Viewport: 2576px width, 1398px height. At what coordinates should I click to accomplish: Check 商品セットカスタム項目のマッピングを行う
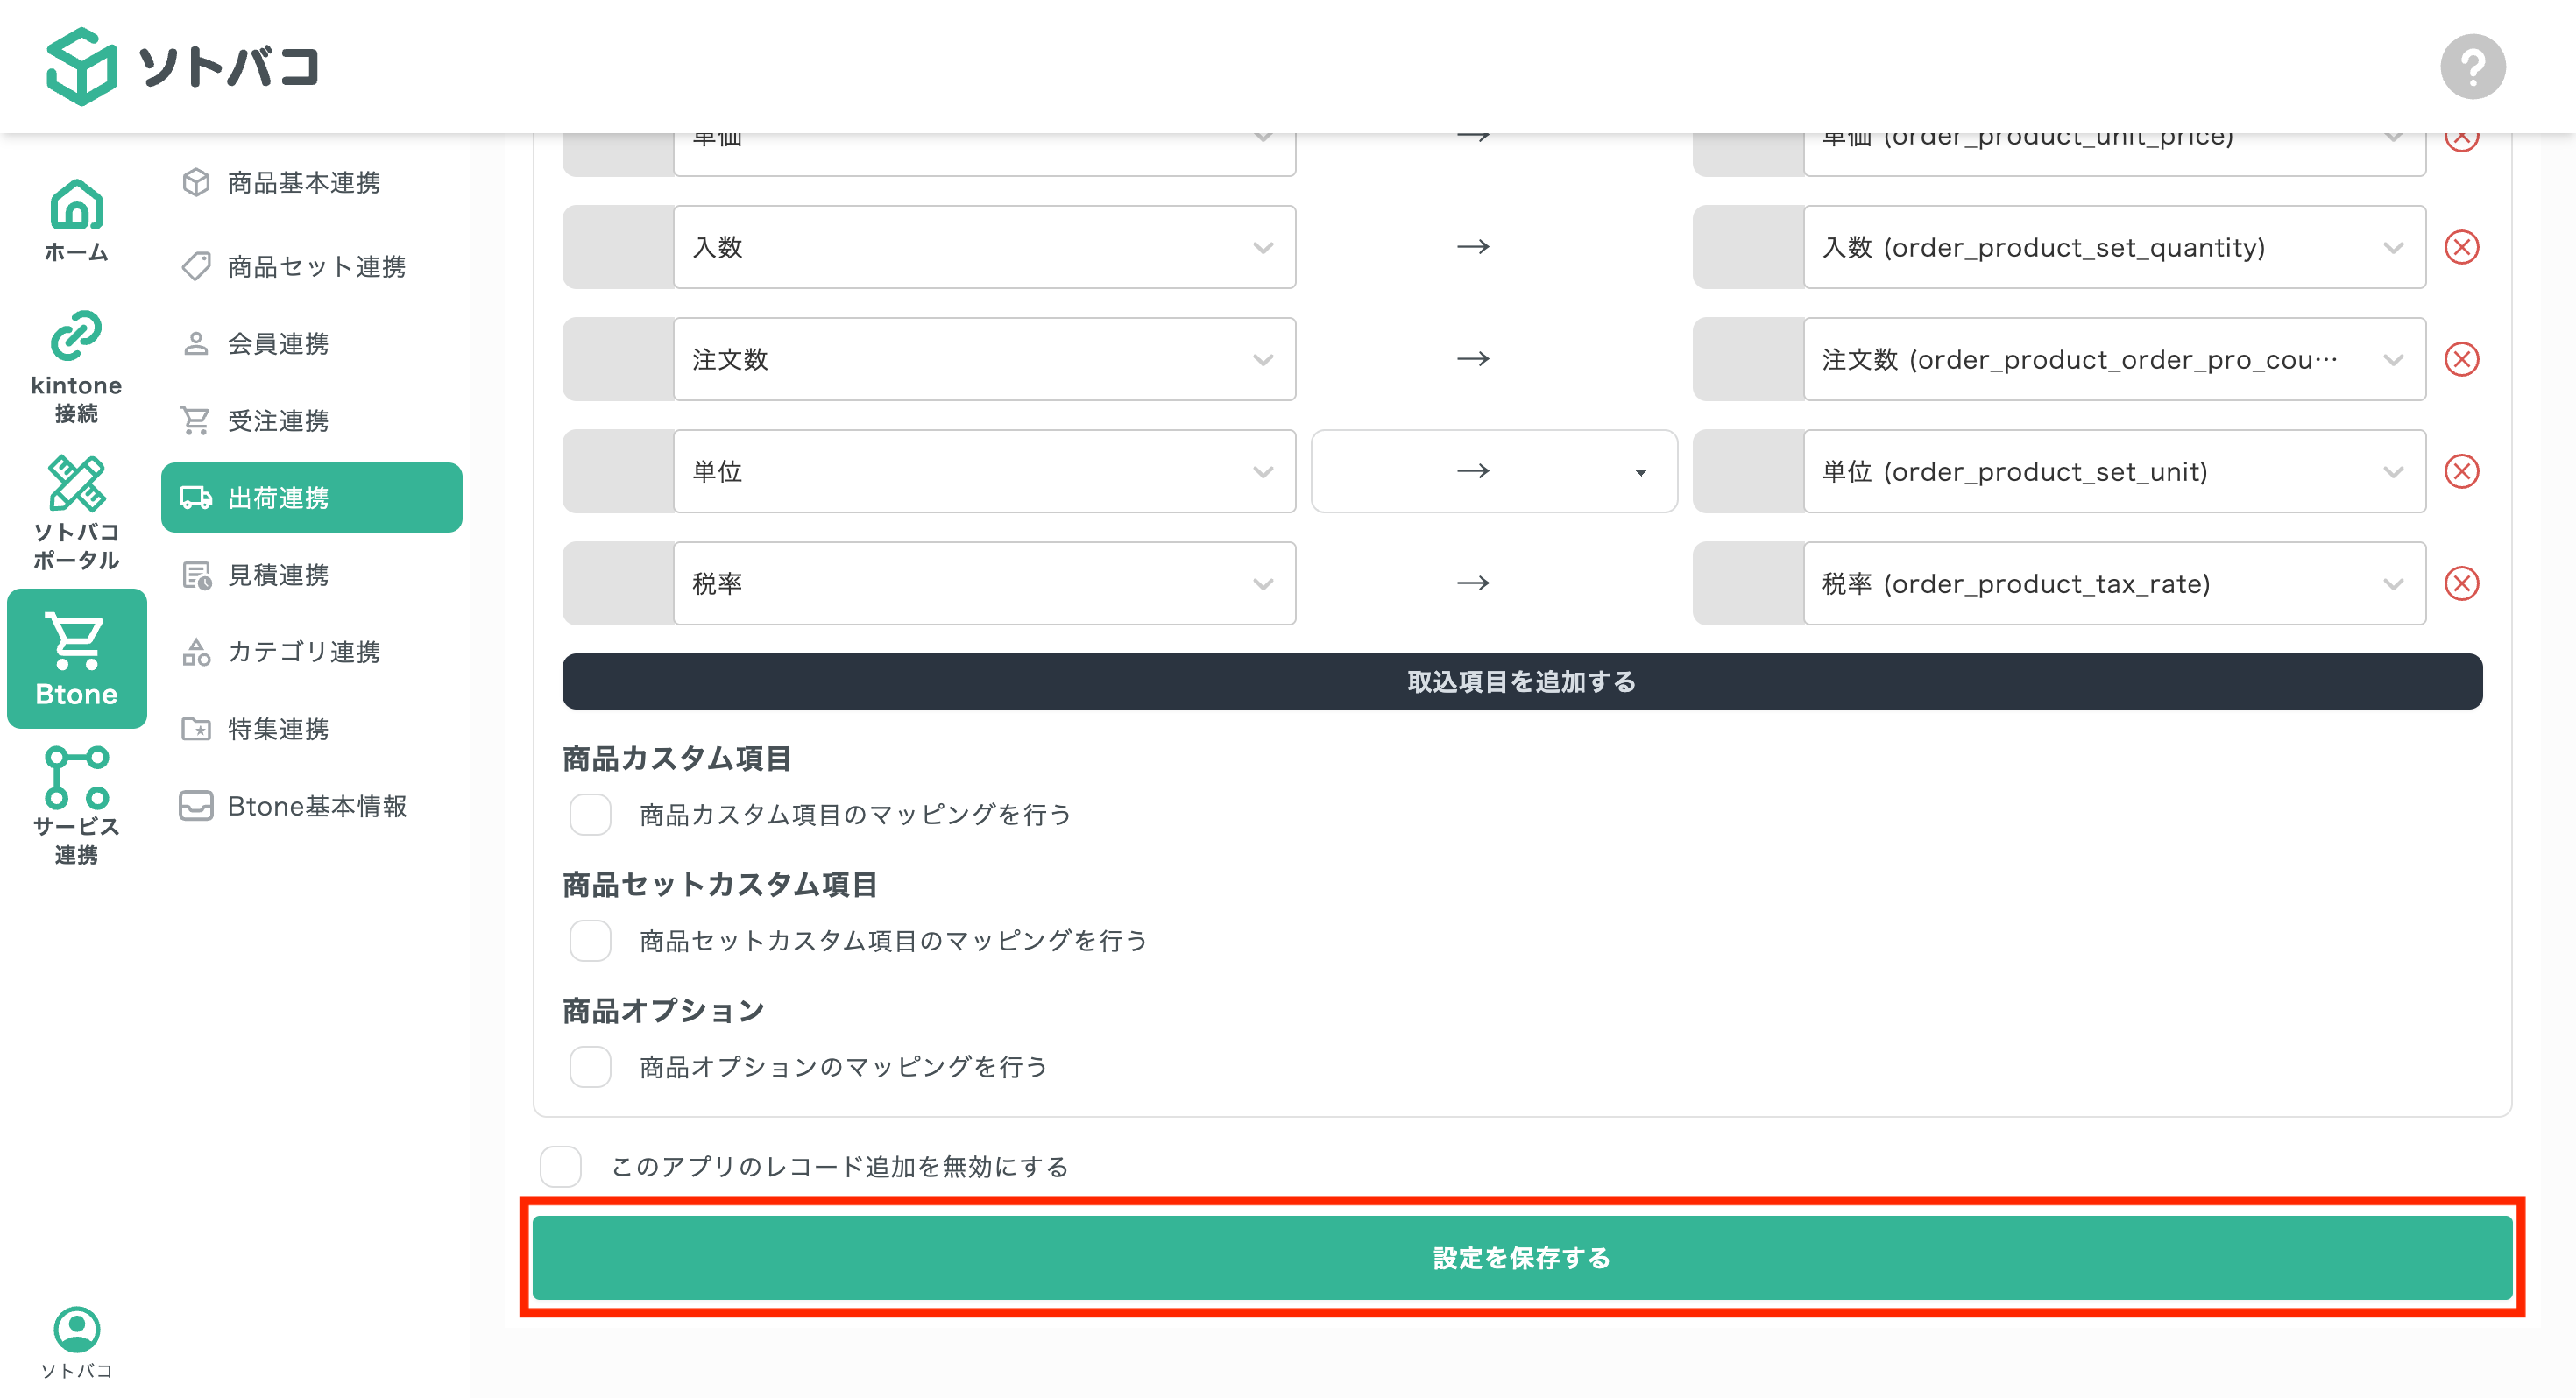tap(590, 940)
